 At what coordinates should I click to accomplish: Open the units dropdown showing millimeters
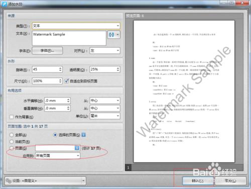coord(105,116)
